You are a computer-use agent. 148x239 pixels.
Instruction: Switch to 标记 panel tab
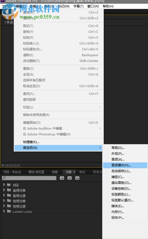point(82,172)
